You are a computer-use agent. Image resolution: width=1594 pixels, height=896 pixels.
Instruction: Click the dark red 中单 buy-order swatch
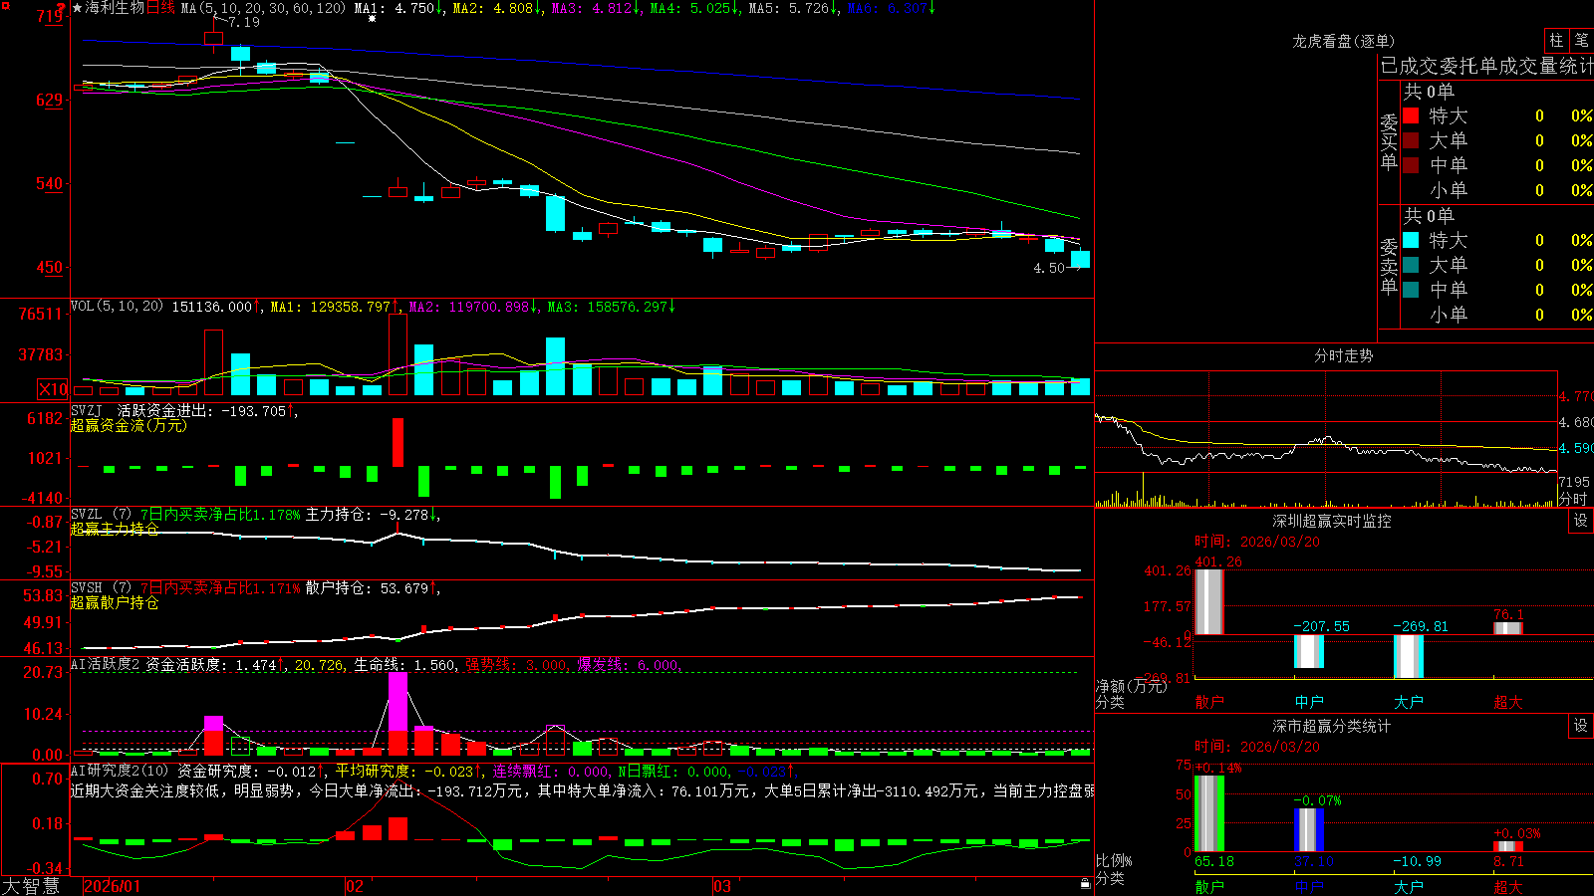[1411, 164]
